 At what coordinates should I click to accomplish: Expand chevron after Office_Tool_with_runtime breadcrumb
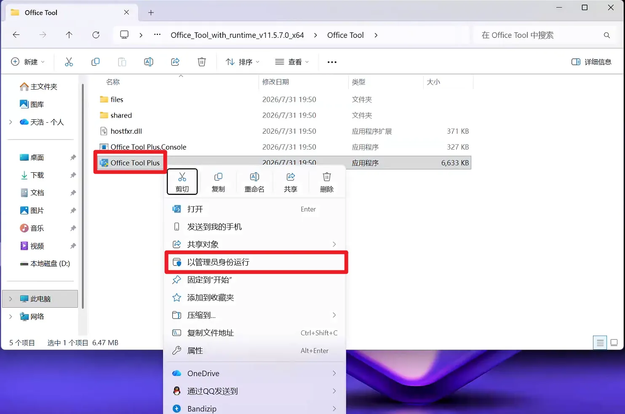tap(315, 35)
